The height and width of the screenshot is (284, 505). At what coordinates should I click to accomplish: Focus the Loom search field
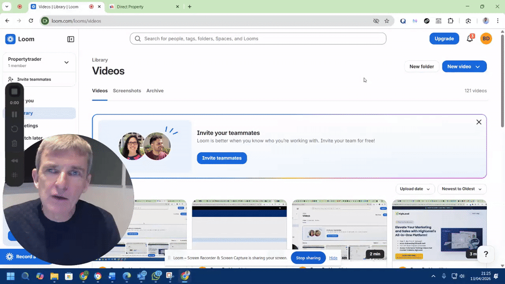click(258, 38)
